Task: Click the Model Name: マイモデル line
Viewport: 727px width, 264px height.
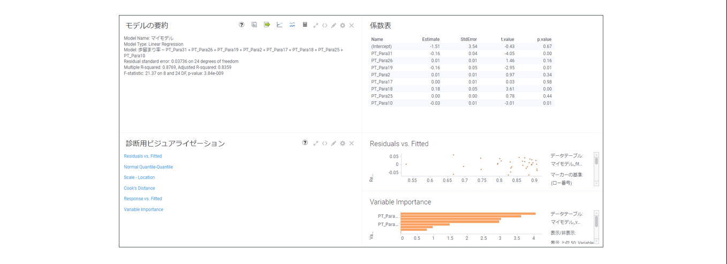Action: pos(149,39)
